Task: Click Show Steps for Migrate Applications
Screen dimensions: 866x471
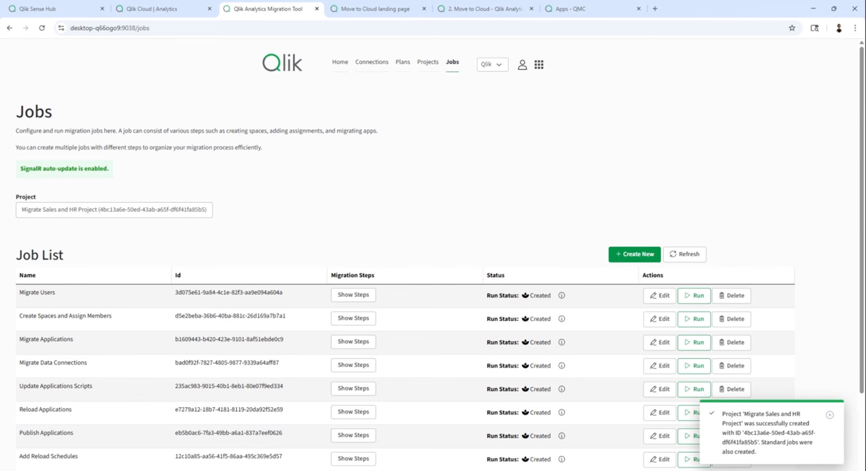Action: pos(353,341)
